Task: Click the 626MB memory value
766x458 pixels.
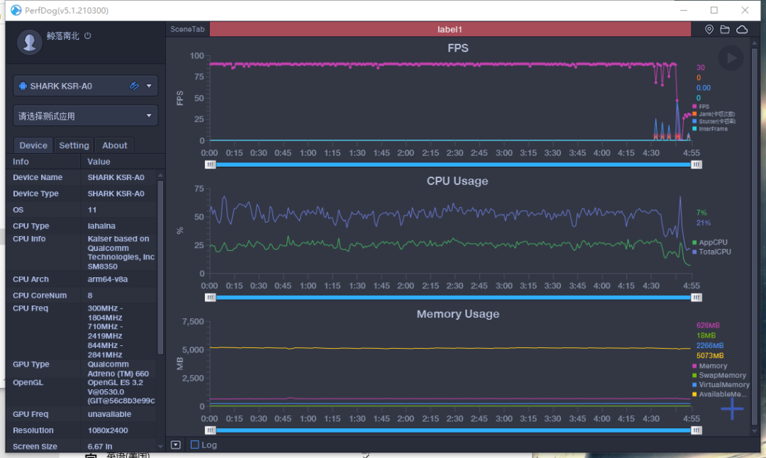Action: point(708,325)
